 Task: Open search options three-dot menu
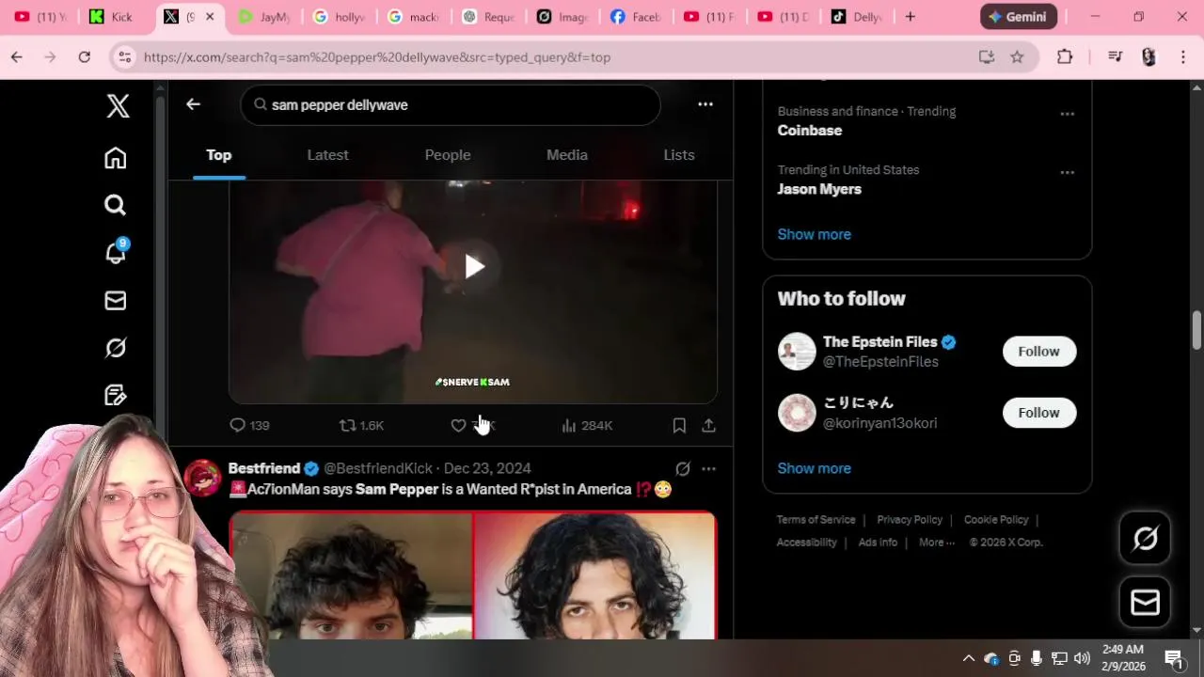(705, 104)
